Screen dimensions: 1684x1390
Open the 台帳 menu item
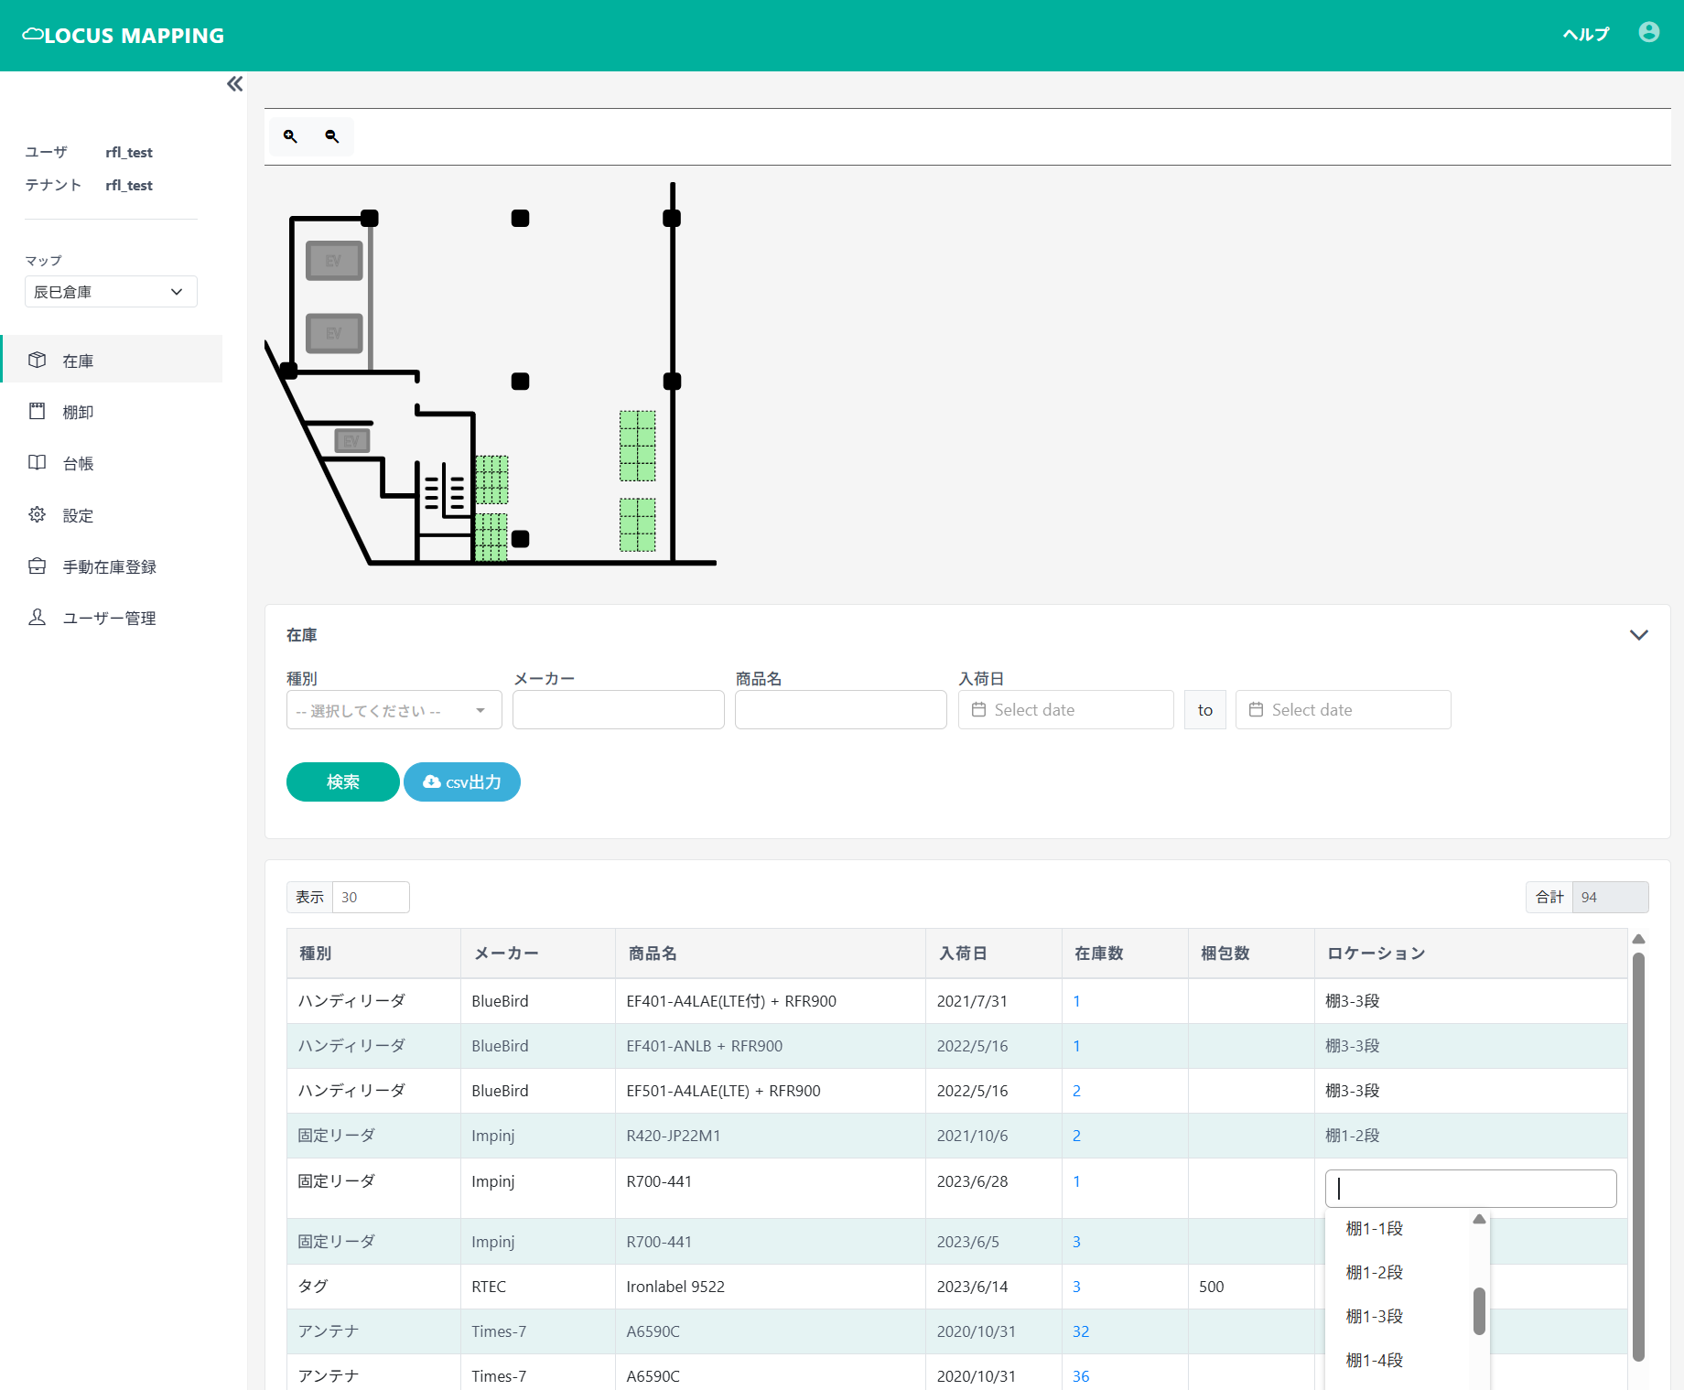[x=112, y=462]
